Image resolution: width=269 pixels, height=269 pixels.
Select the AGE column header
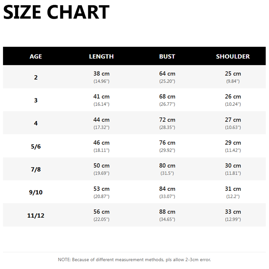pos(36,56)
